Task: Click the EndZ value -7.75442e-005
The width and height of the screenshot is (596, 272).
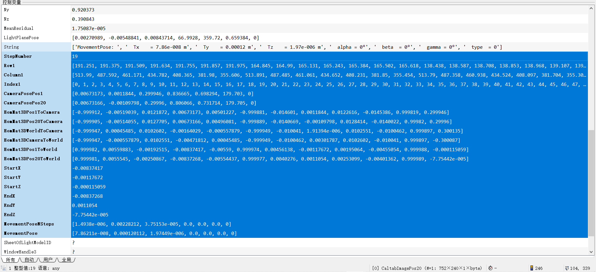Action: [90, 215]
